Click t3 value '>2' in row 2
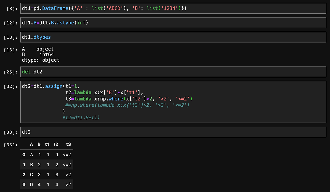 (x=68, y=174)
